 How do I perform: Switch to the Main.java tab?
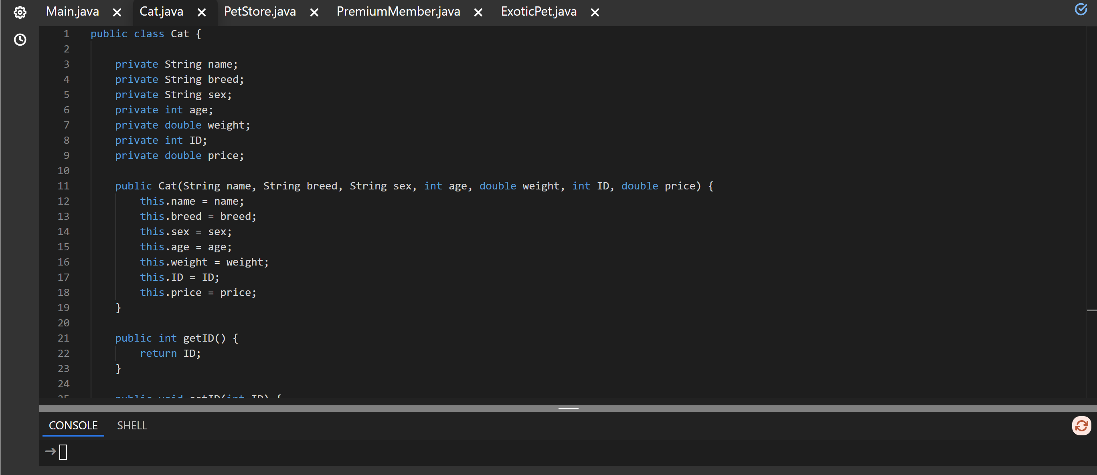point(73,12)
